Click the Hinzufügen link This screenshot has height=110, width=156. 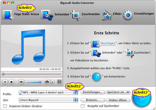point(108,43)
